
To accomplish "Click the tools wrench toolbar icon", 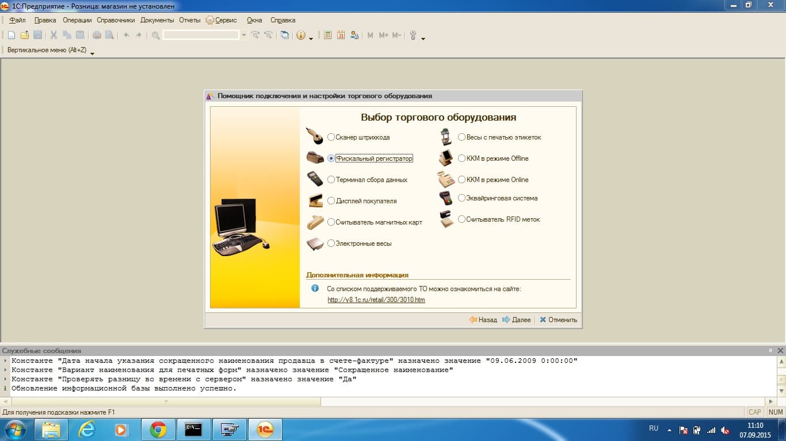I will [413, 35].
